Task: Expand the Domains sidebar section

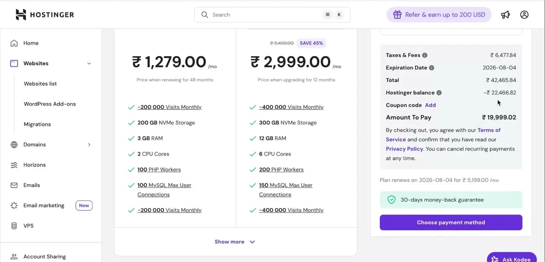Action: pos(89,145)
